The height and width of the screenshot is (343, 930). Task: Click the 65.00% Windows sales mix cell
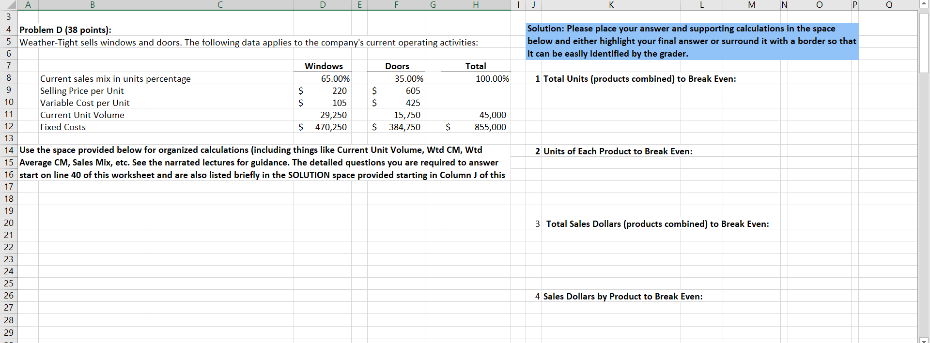coord(323,78)
